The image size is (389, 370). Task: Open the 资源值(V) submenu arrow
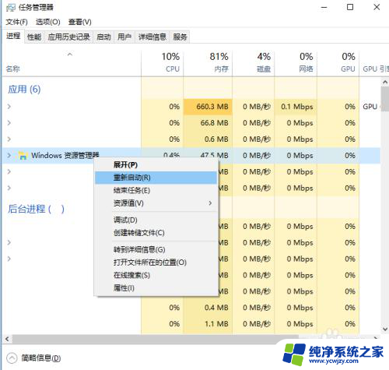210,203
